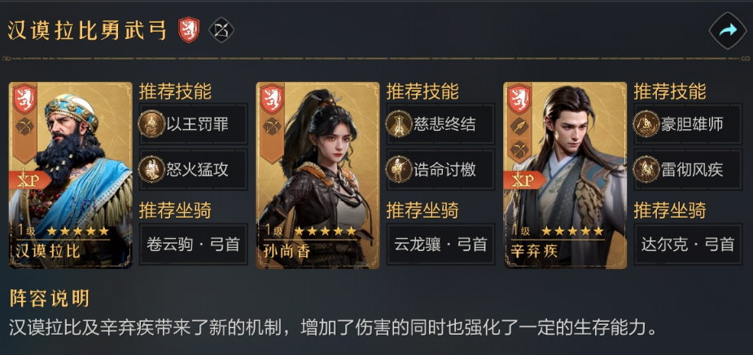The image size is (753, 355).
Task: Open the 以王罚罪 skill
Action: [x=194, y=124]
